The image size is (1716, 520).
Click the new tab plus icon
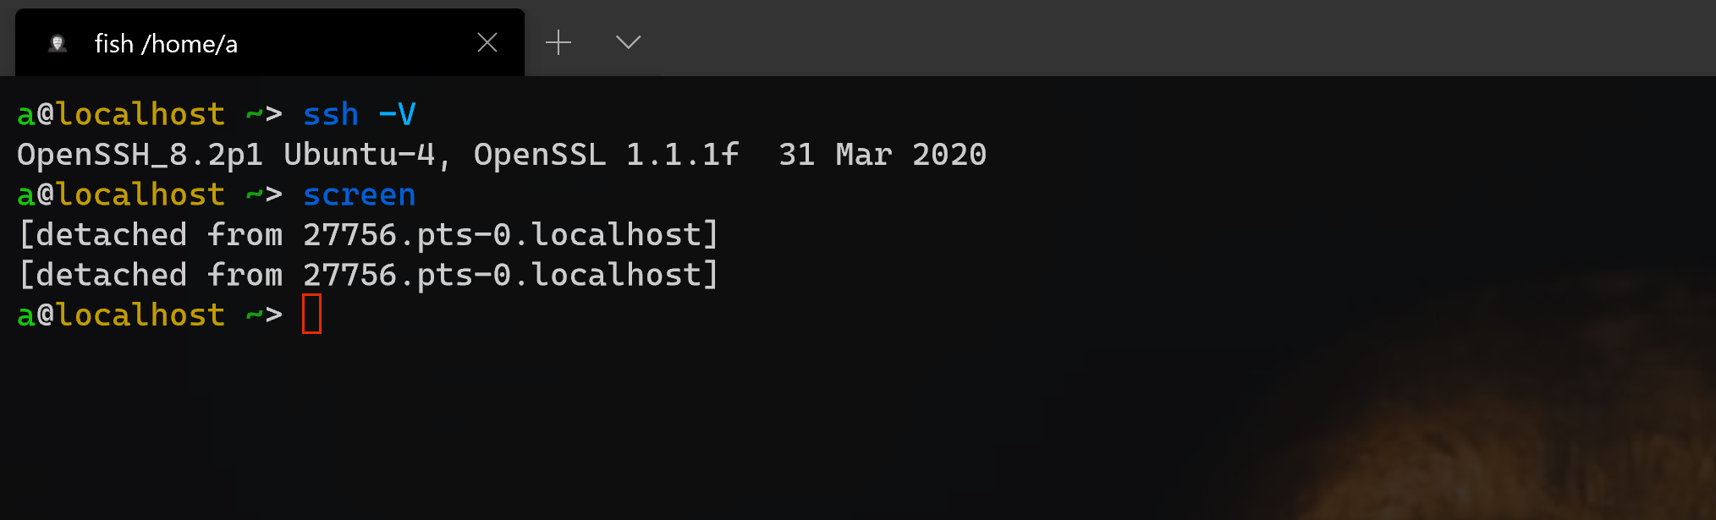558,41
